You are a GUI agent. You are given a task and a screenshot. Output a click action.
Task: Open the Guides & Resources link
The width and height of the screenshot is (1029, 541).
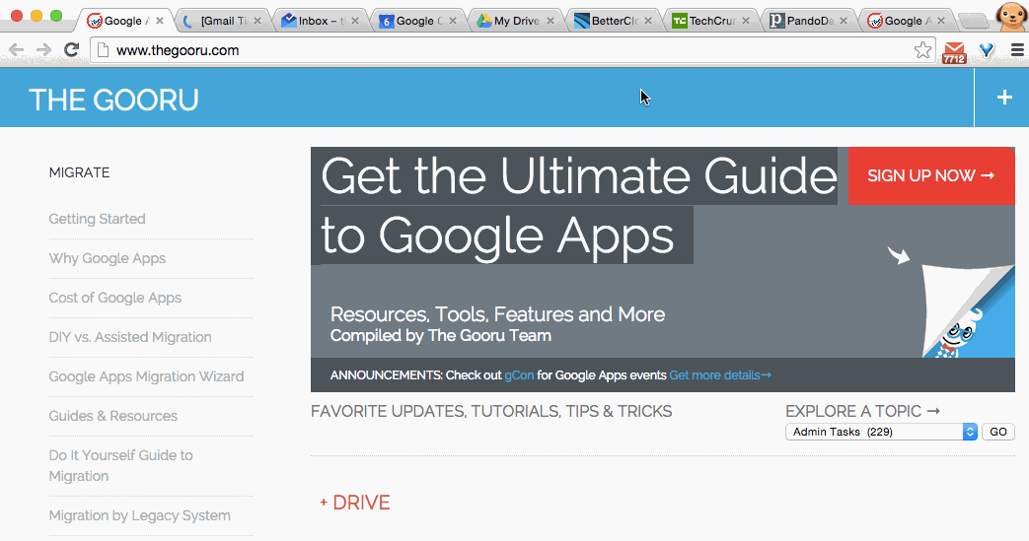(x=112, y=416)
